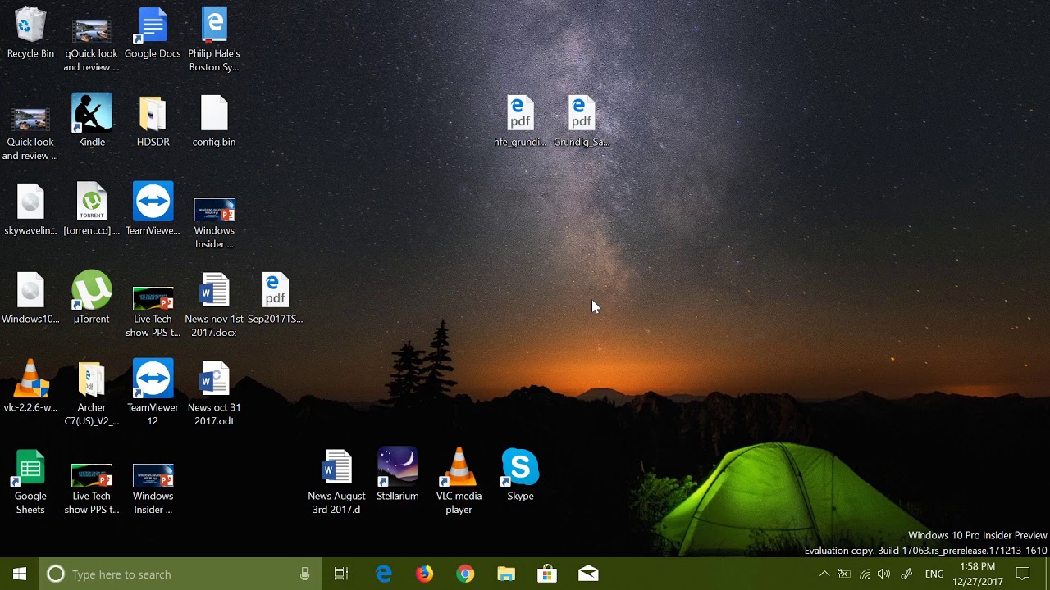Open File Explorer from the taskbar
The width and height of the screenshot is (1050, 590).
[x=506, y=574]
